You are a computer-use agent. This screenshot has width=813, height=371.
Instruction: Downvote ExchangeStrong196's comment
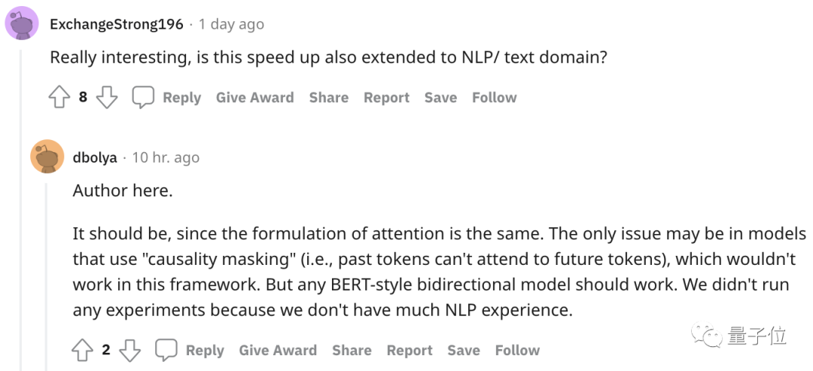click(107, 98)
